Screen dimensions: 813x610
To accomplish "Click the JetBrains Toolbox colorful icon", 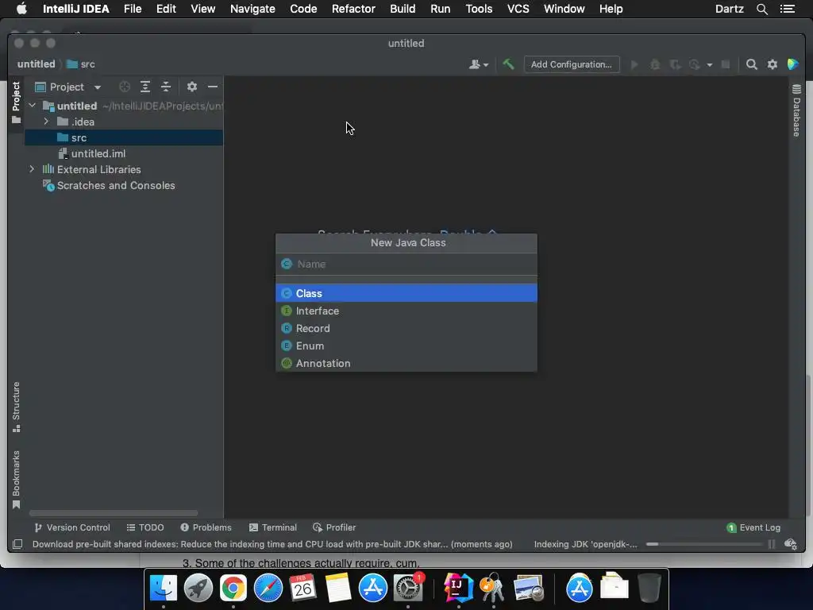I will (x=793, y=64).
